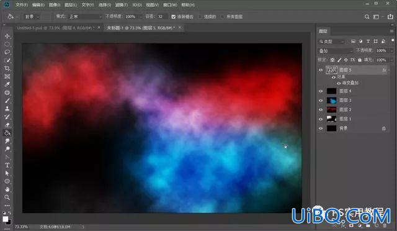The image size is (397, 231).
Task: Click the share icon at top right
Action: 390,17
